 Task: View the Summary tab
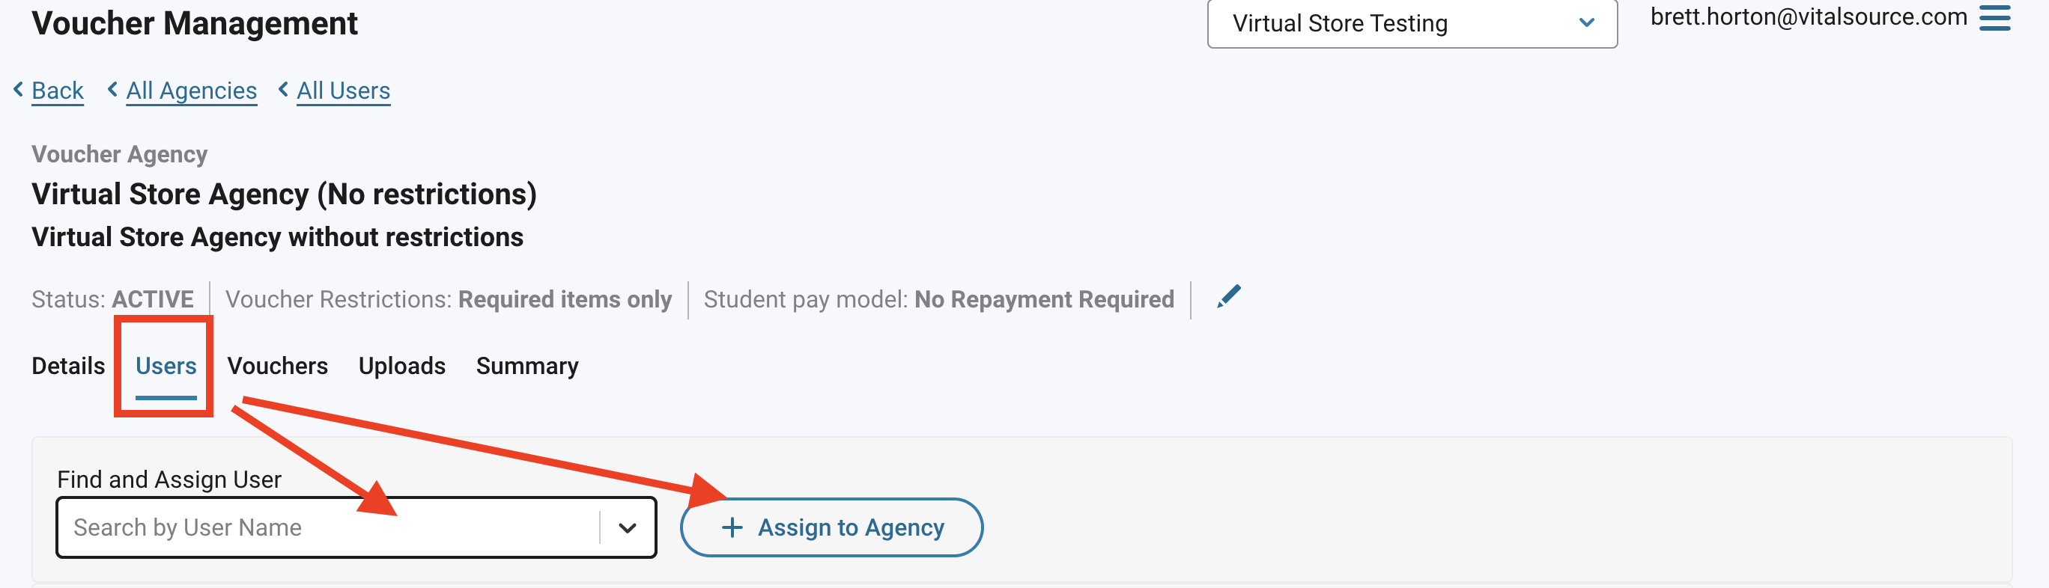tap(526, 367)
